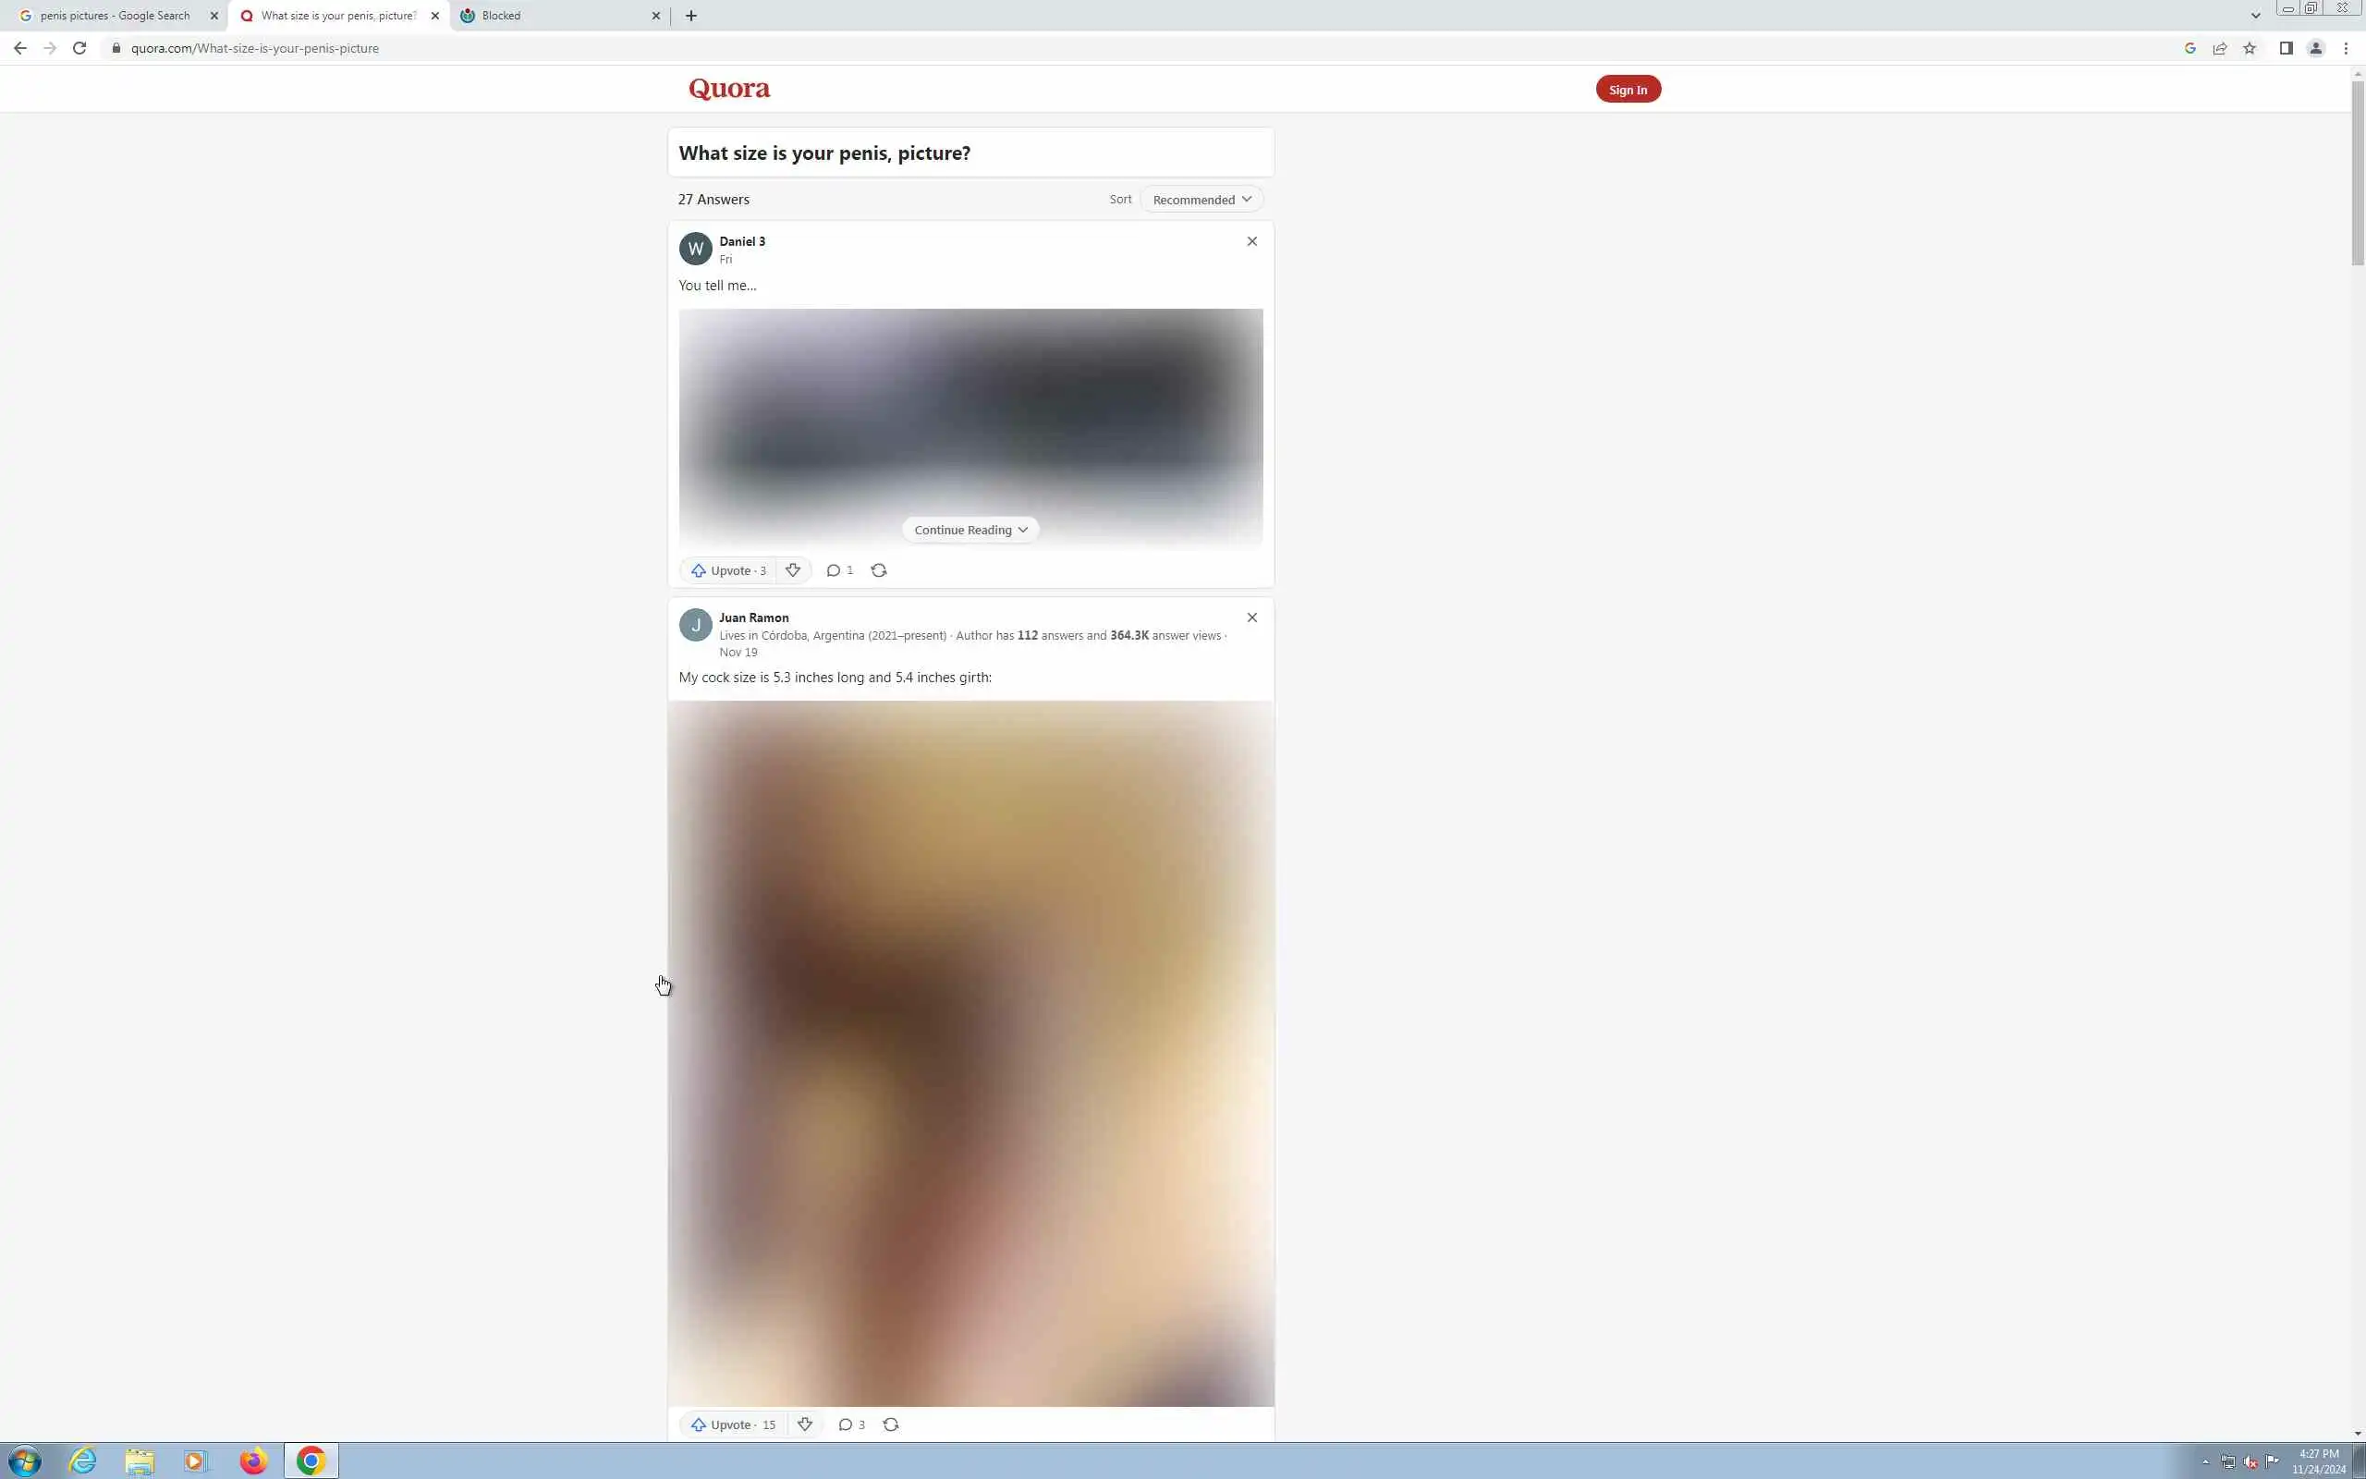Expand answer with Continue Reading
Screen dimensions: 2366x1479
click(x=970, y=531)
